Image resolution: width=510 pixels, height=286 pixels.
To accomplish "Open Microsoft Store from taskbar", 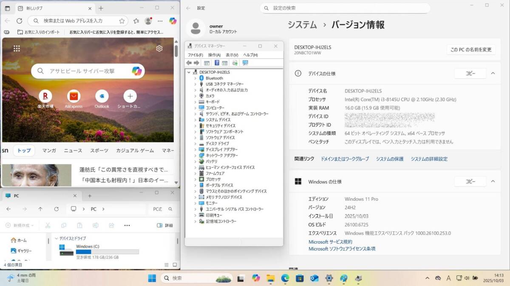I will (300, 278).
